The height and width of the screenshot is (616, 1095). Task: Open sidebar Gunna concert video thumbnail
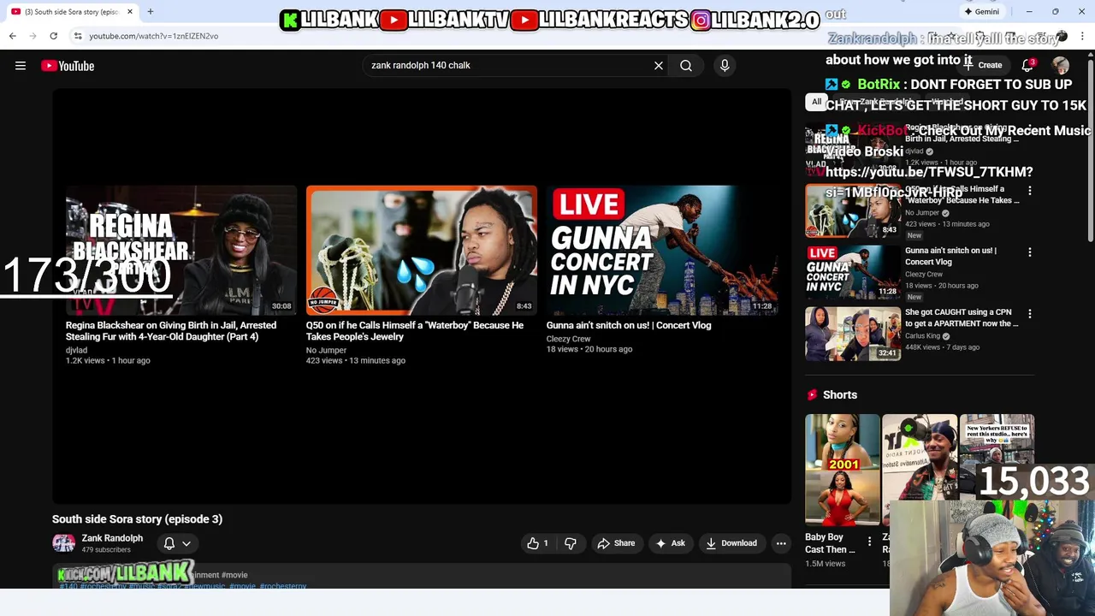pos(853,272)
